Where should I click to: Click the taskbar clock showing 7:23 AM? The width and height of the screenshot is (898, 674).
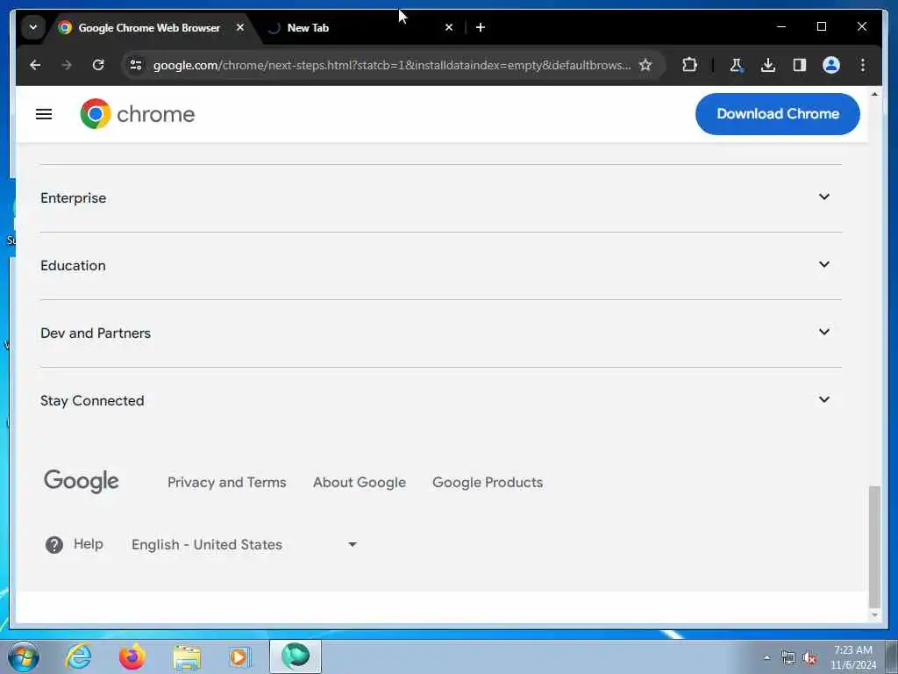coord(852,656)
